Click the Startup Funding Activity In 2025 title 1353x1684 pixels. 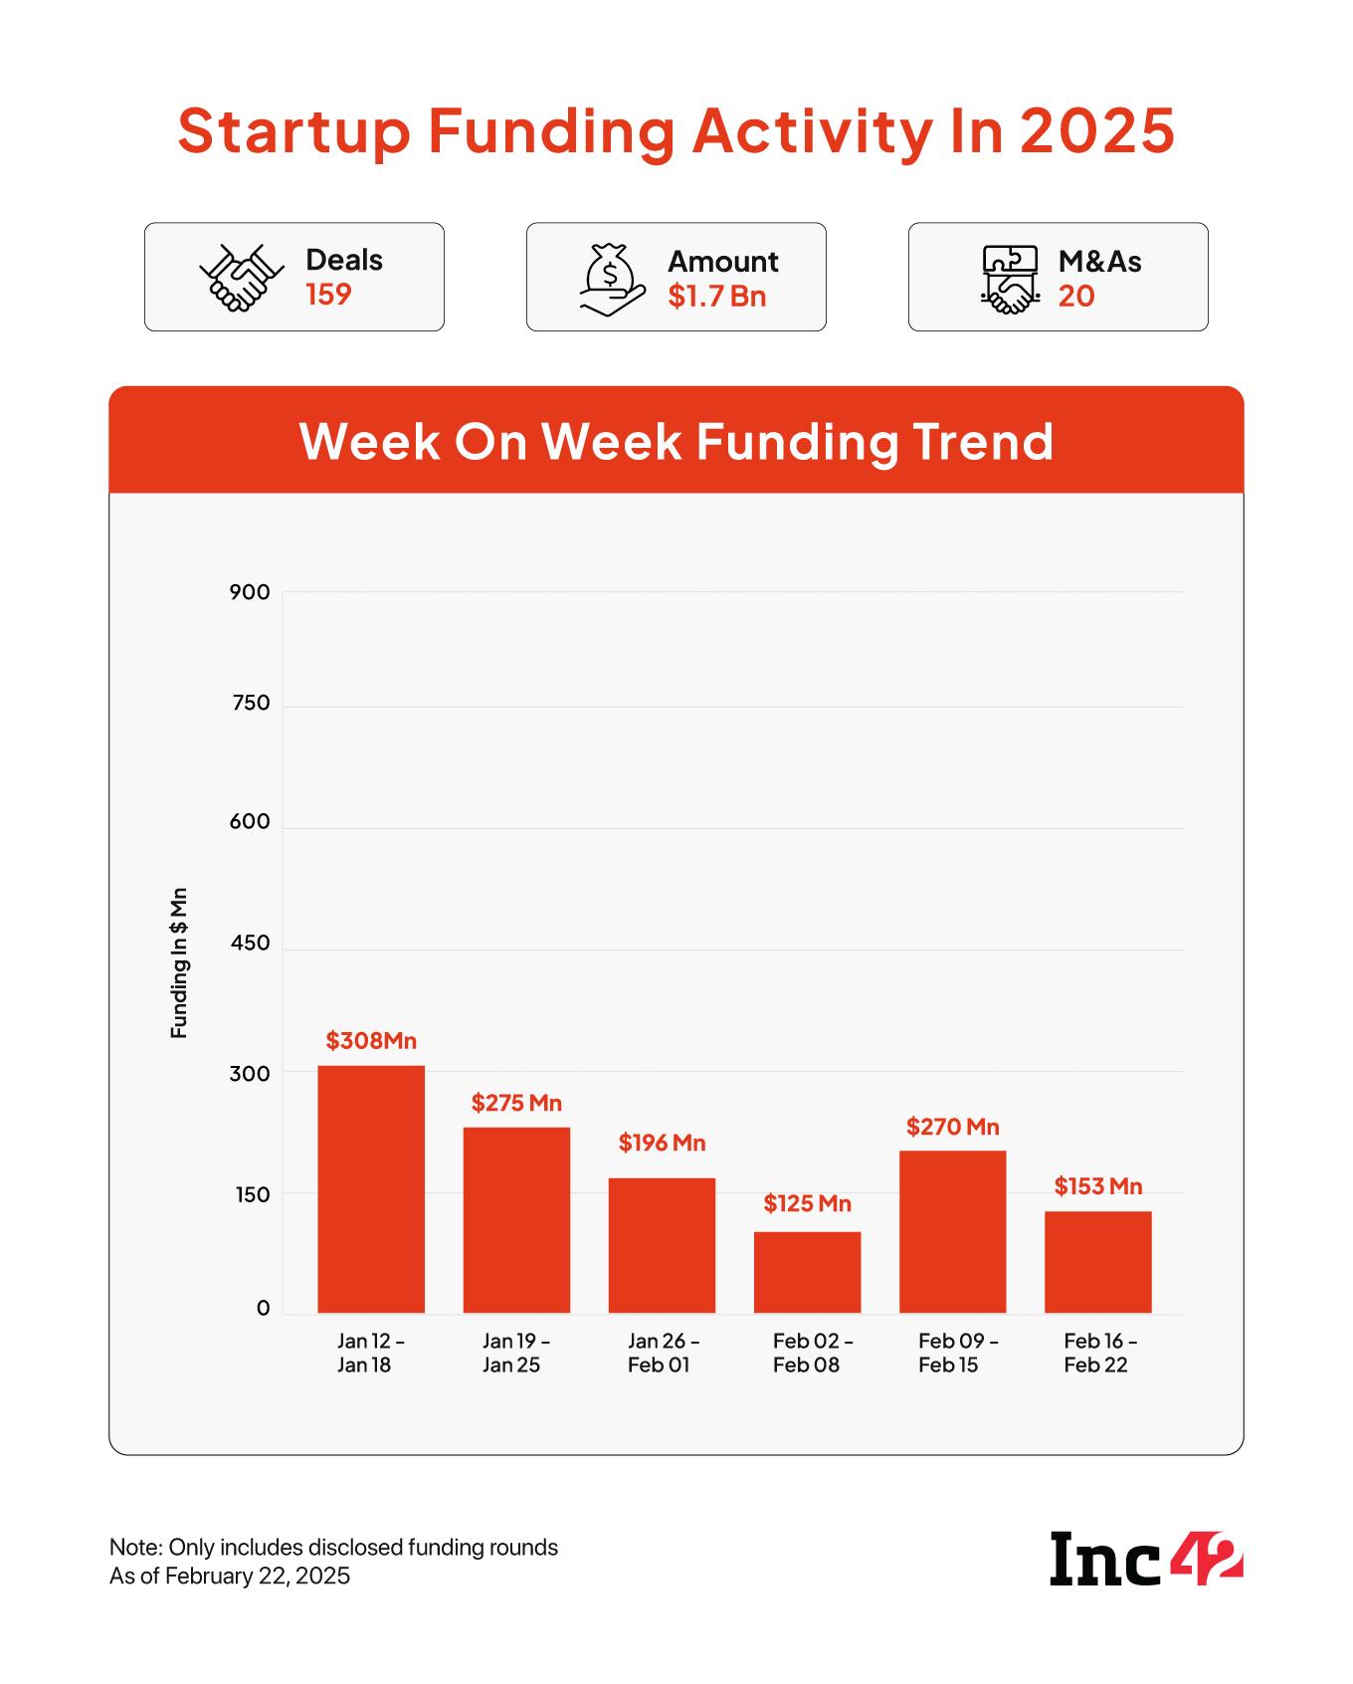676,130
